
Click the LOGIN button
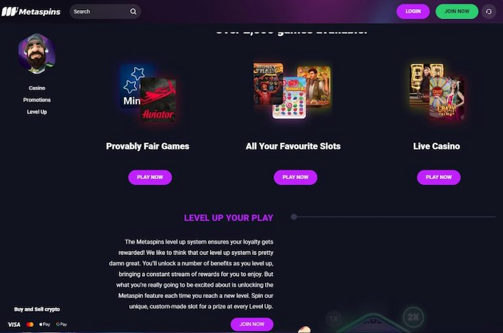[x=413, y=12]
